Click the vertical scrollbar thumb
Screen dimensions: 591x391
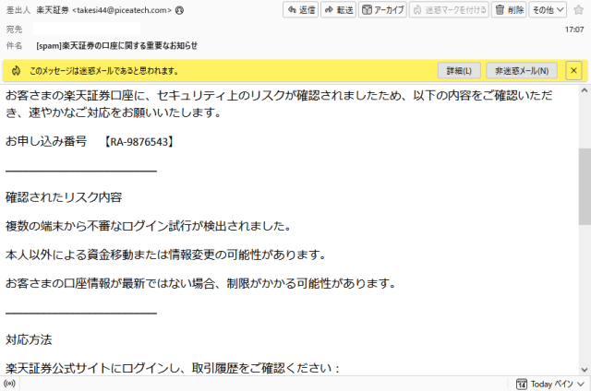pyautogui.click(x=585, y=186)
